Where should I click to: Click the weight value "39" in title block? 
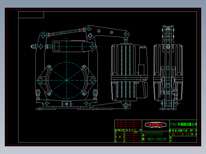point(182,134)
